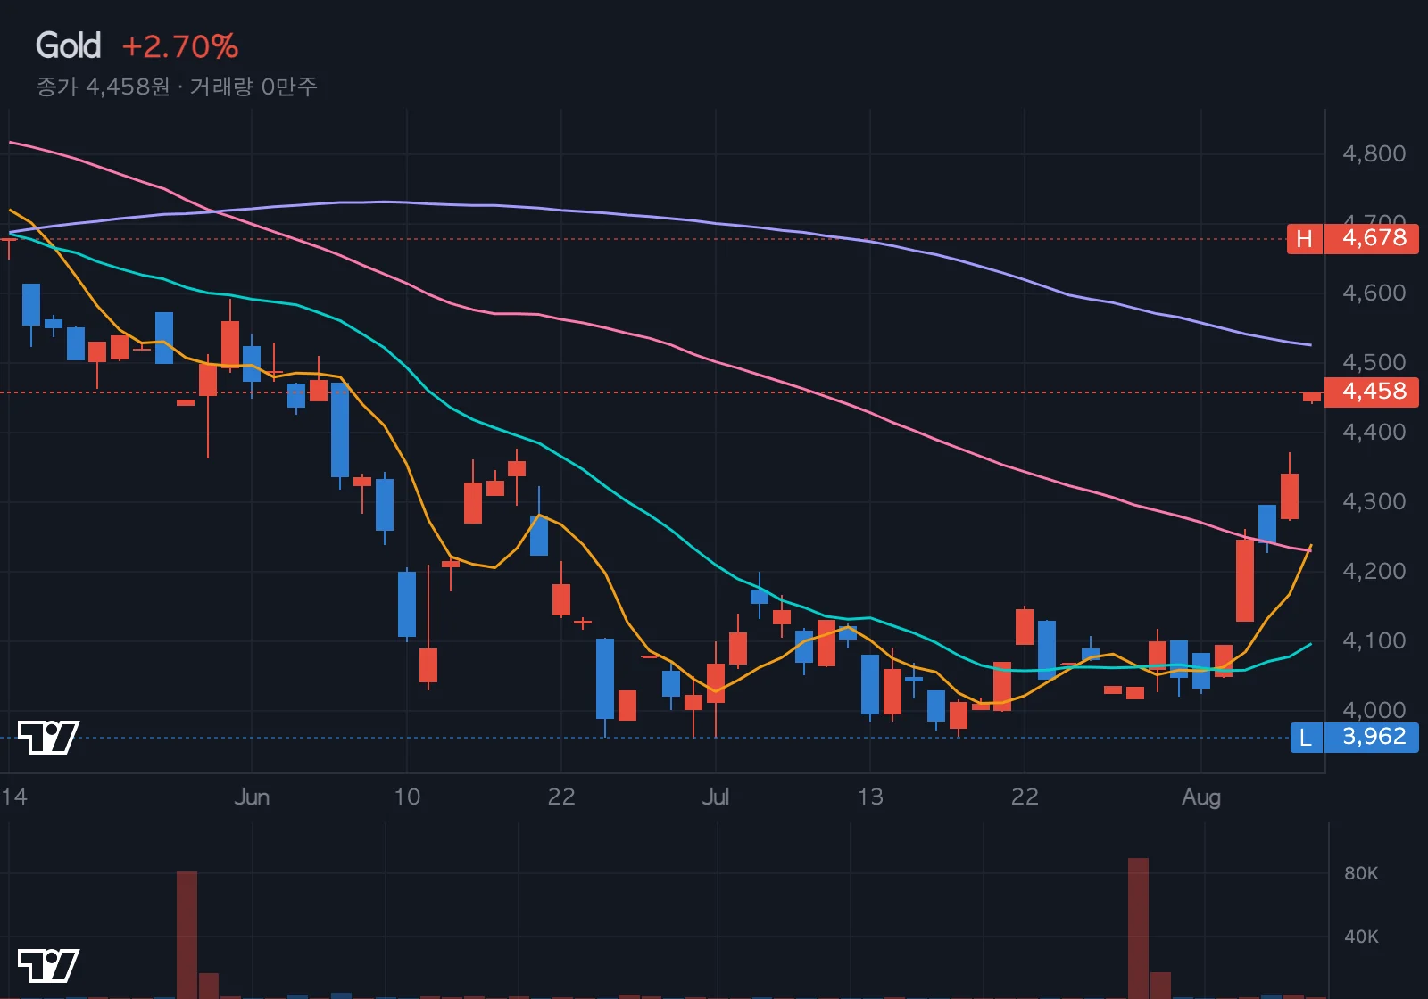This screenshot has height=999, width=1428.
Task: Click the 10 date axis label
Action: coord(407,797)
